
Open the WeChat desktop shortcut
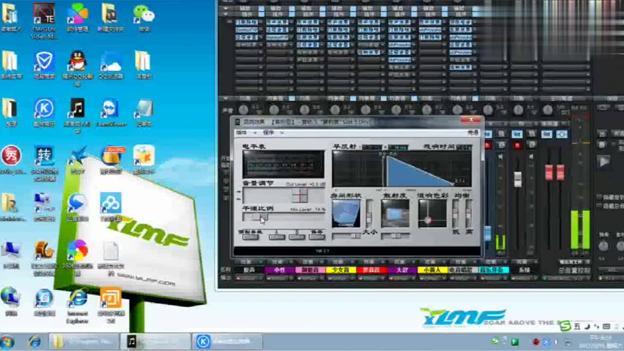[143, 15]
